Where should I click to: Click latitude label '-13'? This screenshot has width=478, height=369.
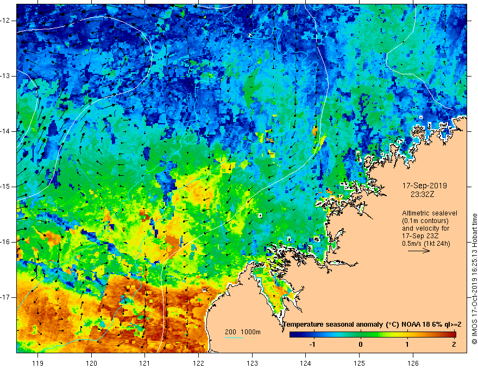(x=6, y=76)
